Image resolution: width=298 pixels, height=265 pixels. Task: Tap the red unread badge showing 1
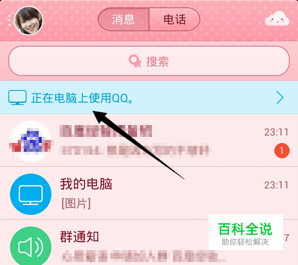[x=282, y=151]
